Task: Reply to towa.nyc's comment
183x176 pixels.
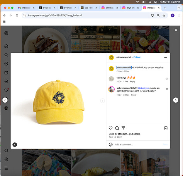Action: pyautogui.click(x=132, y=81)
